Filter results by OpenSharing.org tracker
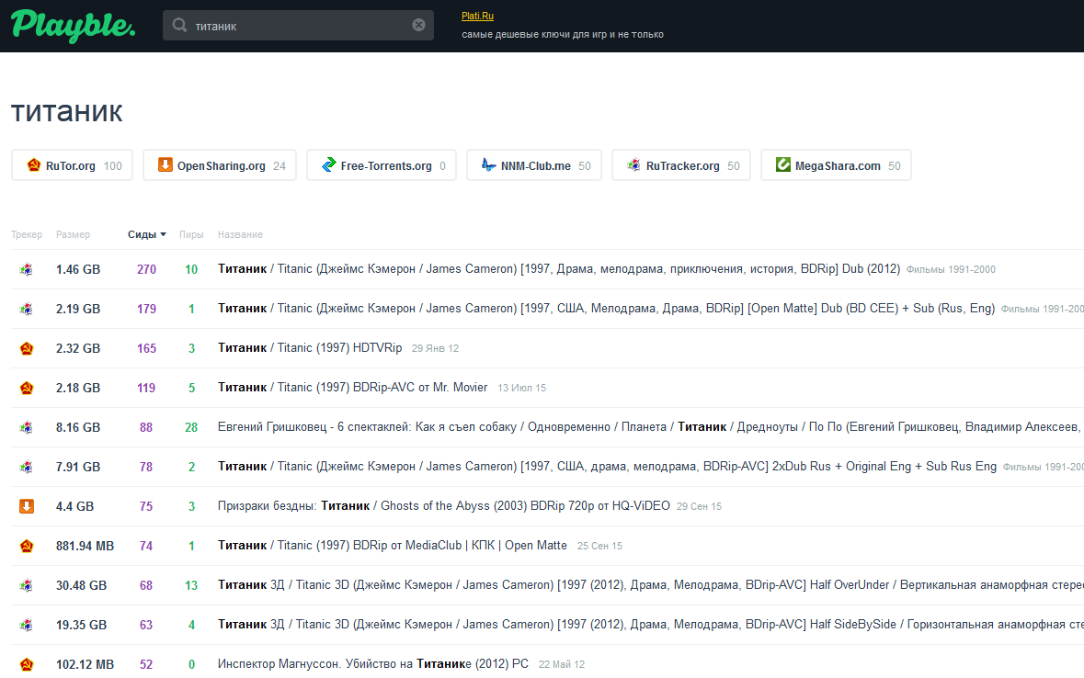The height and width of the screenshot is (678, 1084). pos(220,166)
